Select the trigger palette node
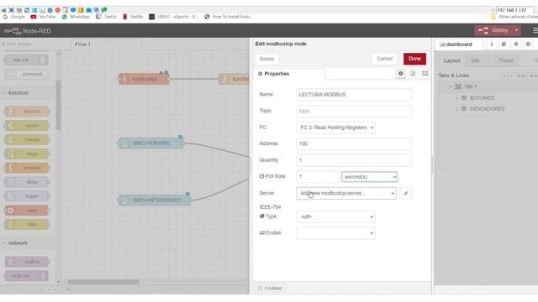The width and height of the screenshot is (538, 302). (27, 196)
